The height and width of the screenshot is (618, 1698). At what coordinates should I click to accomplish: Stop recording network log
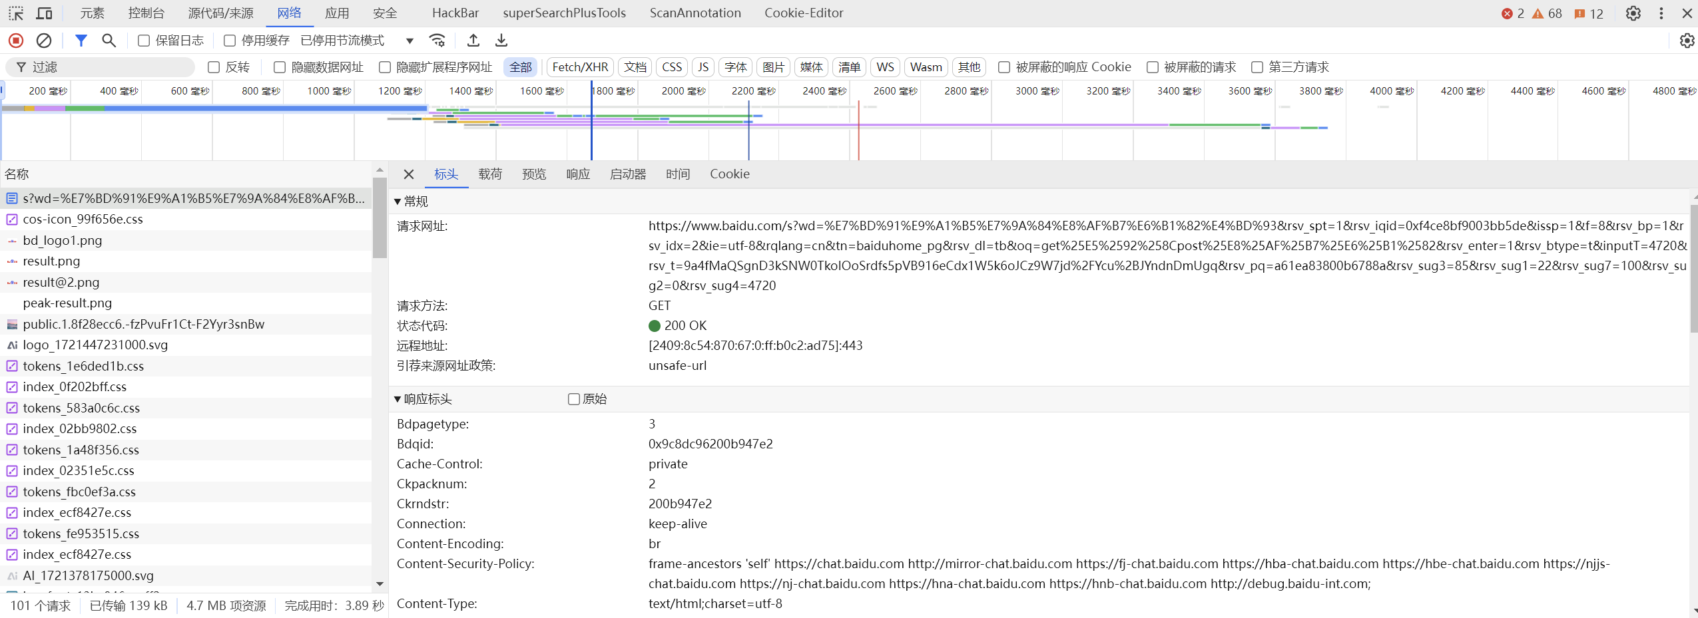point(16,41)
